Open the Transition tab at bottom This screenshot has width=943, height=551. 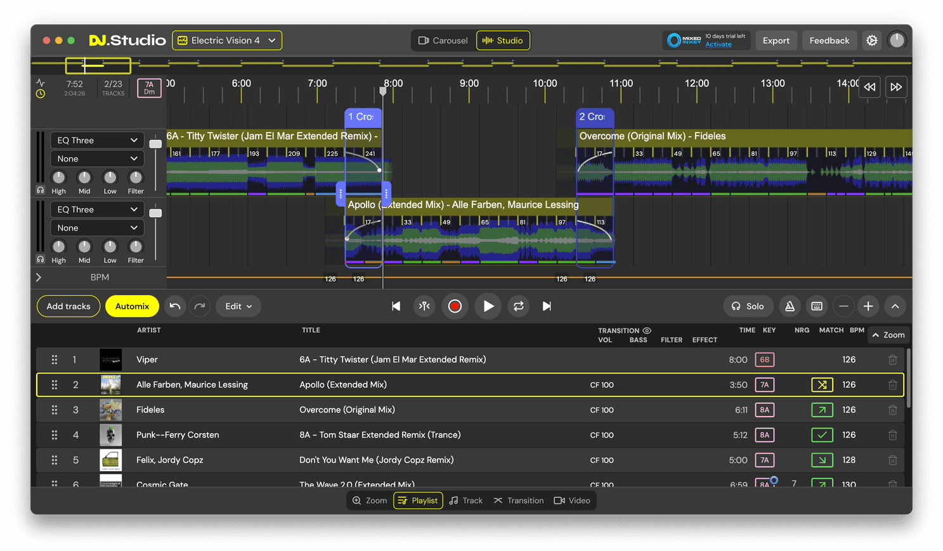point(518,501)
